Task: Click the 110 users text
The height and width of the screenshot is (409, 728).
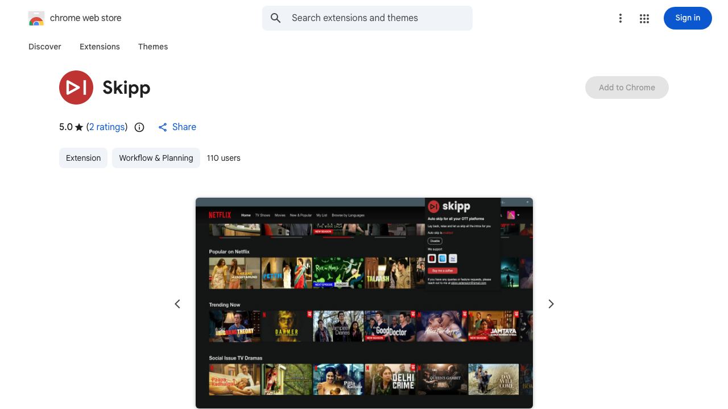Action: click(224, 158)
